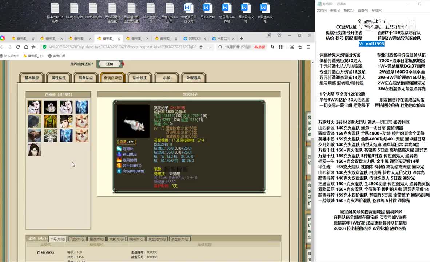Click the scissors screenshot icon
Viewport: 430px width, 262px height.
click(x=292, y=47)
